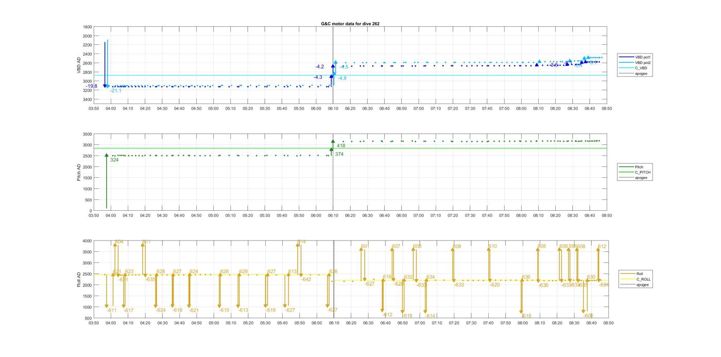Click the '630' roll data label
721x357 pixels.
pos(591,277)
